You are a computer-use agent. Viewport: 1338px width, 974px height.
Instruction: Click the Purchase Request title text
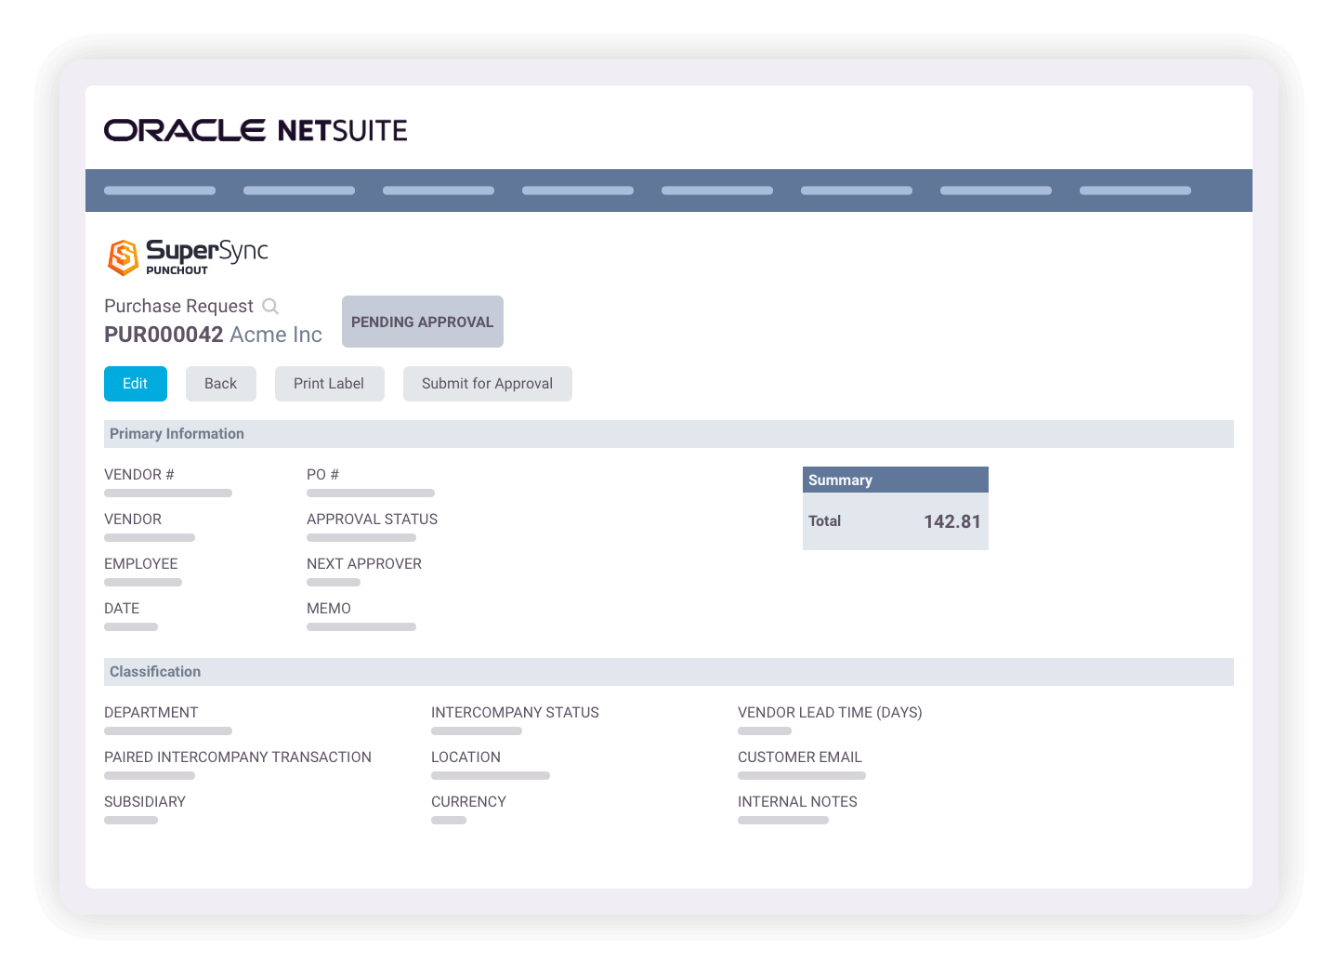pos(178,307)
